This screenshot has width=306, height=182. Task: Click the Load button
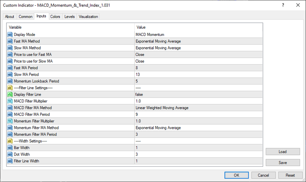click(x=282, y=152)
